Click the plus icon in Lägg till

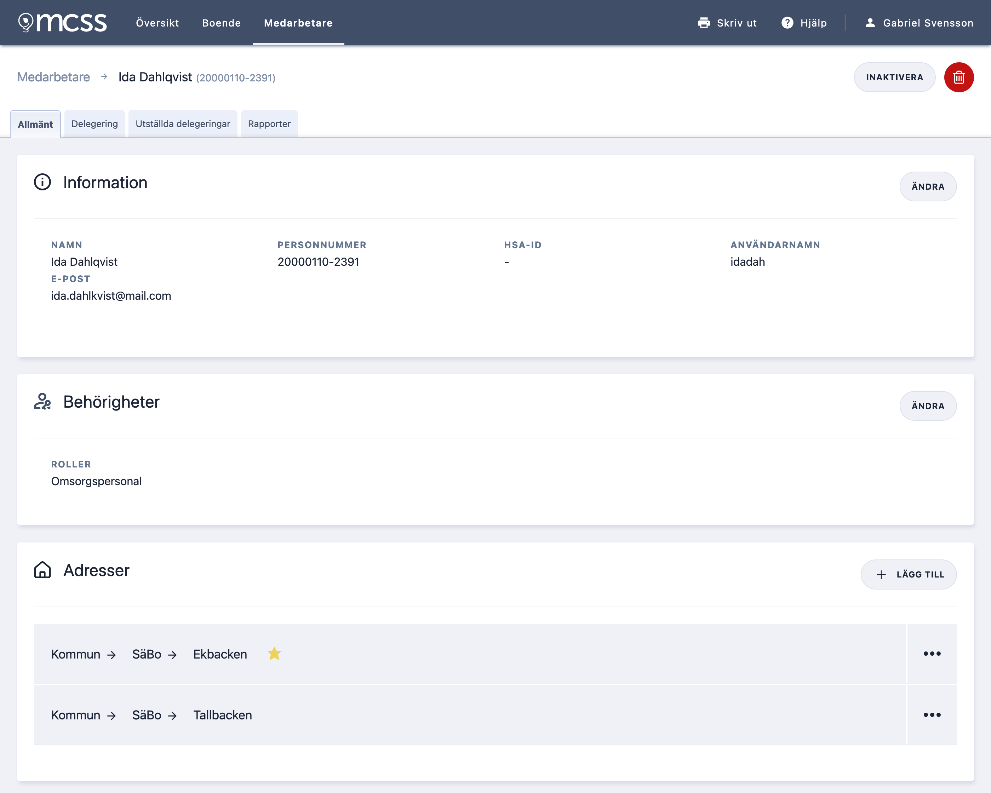pos(881,575)
